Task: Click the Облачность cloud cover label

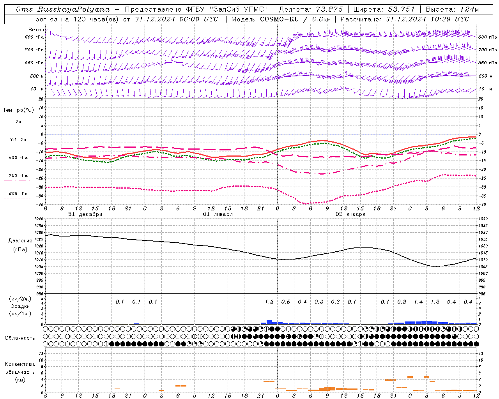Action: click(20, 338)
